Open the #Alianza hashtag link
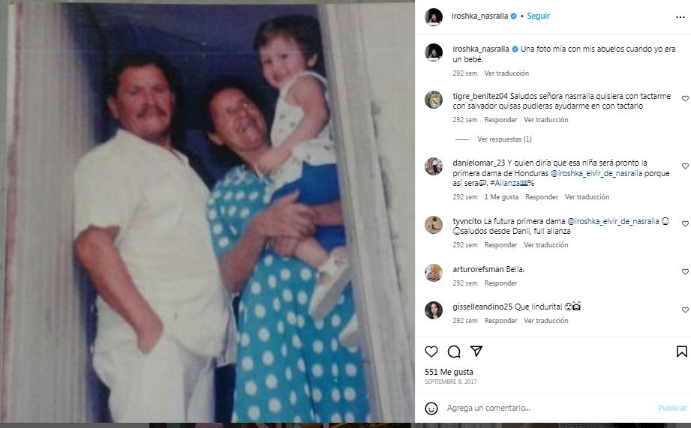691x428 pixels. coord(509,183)
